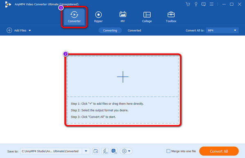
Task: Open the hamburger menu icon
Action: point(212,4)
